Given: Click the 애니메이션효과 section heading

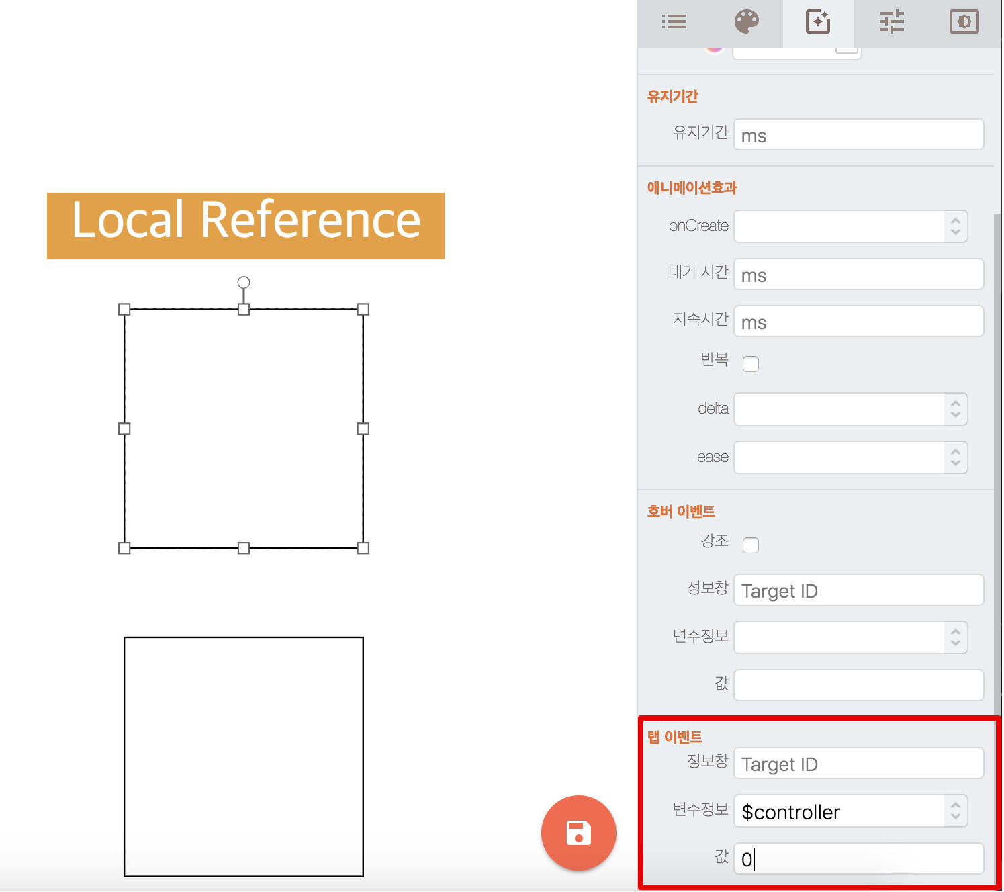Looking at the screenshot, I should [692, 188].
